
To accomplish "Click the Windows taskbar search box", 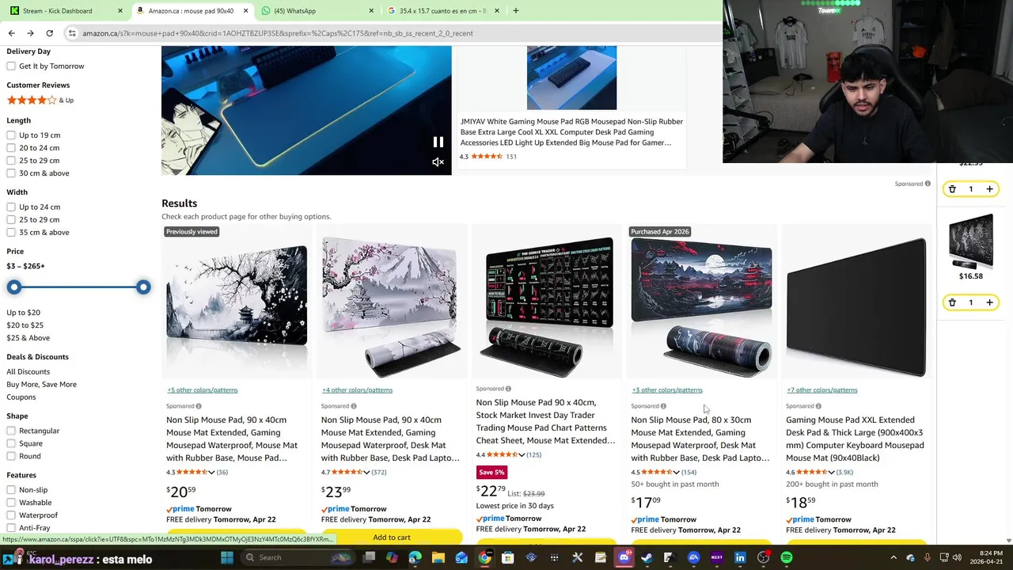I will pos(298,557).
